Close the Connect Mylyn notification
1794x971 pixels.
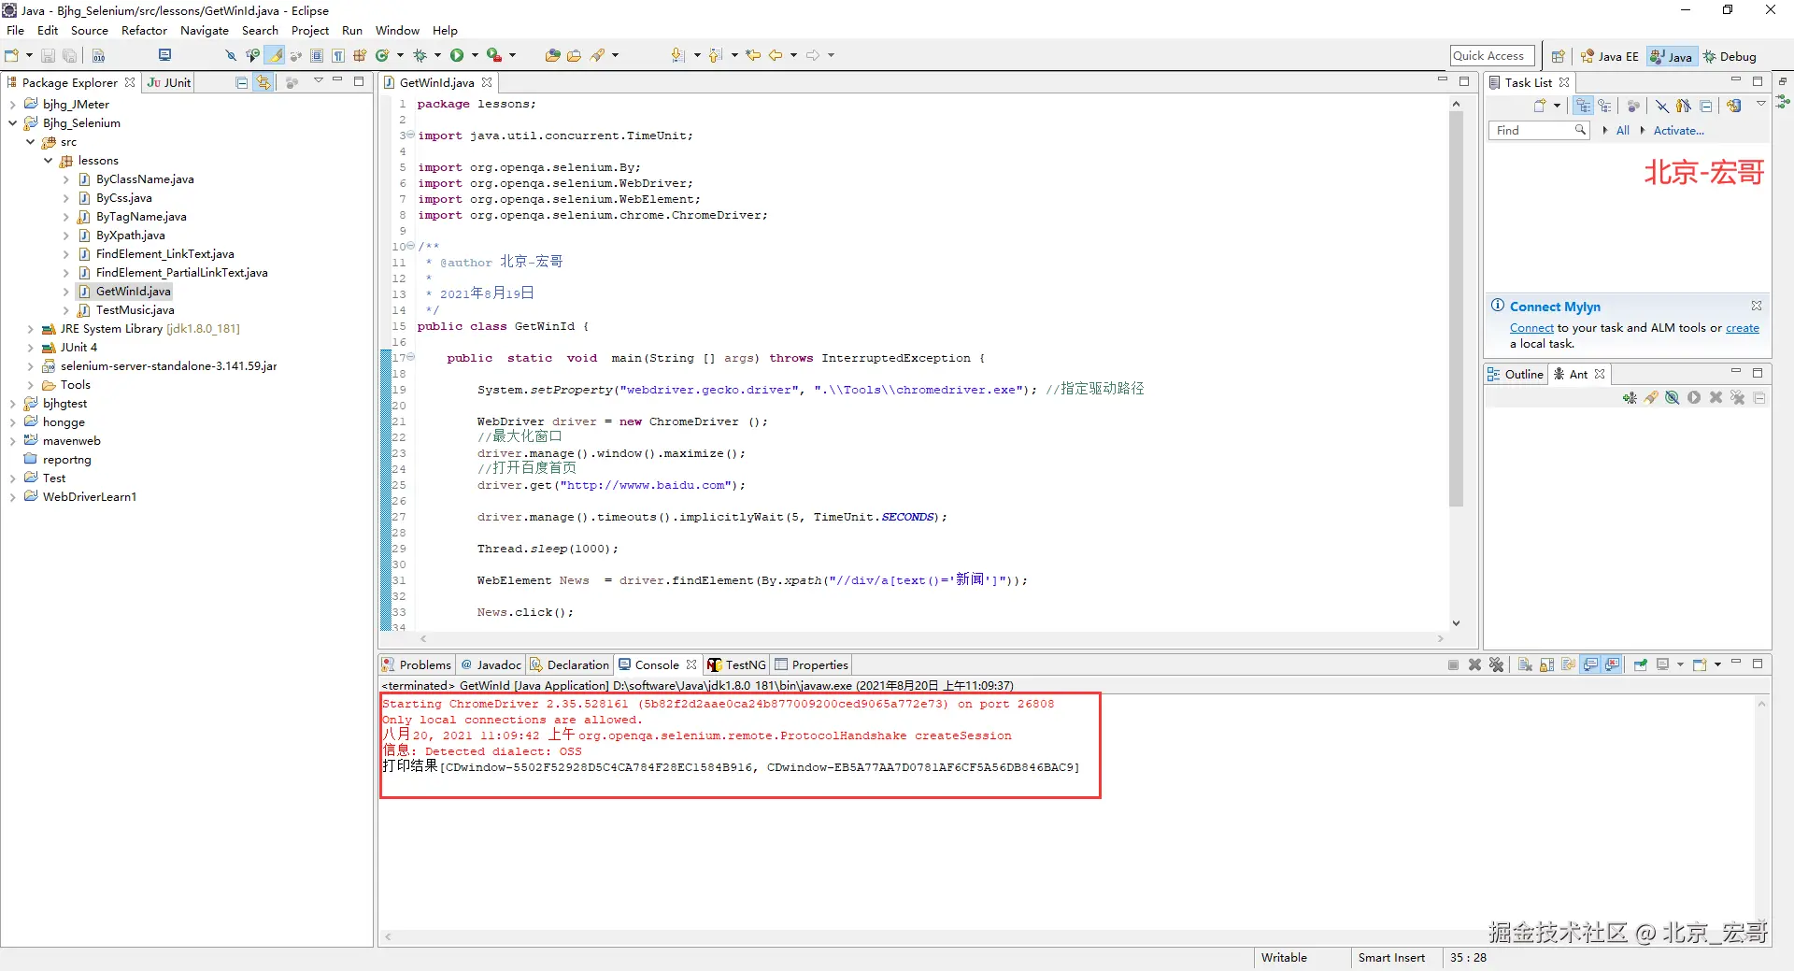pyautogui.click(x=1757, y=306)
